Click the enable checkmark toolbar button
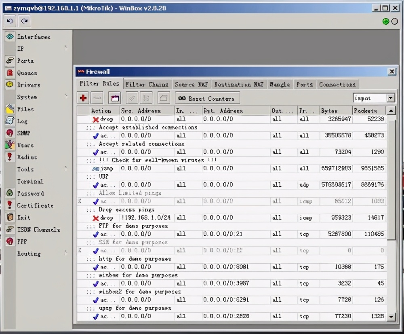Image resolution: width=404 pixels, height=334 pixels. coord(132,98)
